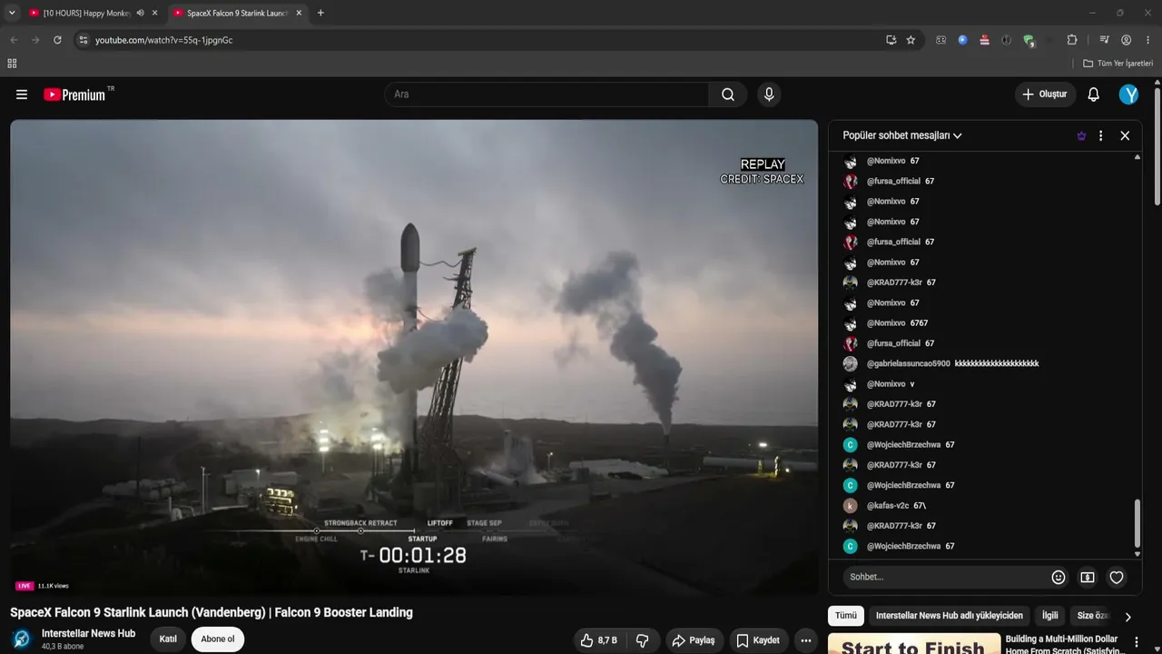Show next filter chips with arrow
Screen dimensions: 1162x654
click(1128, 617)
